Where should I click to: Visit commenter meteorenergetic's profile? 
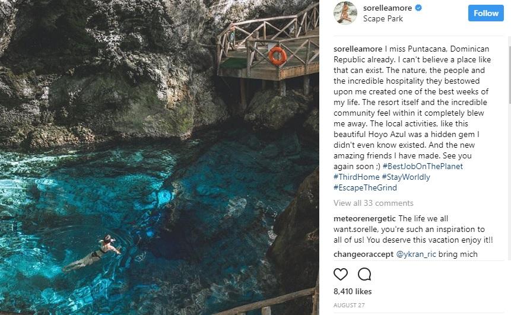[x=364, y=218]
